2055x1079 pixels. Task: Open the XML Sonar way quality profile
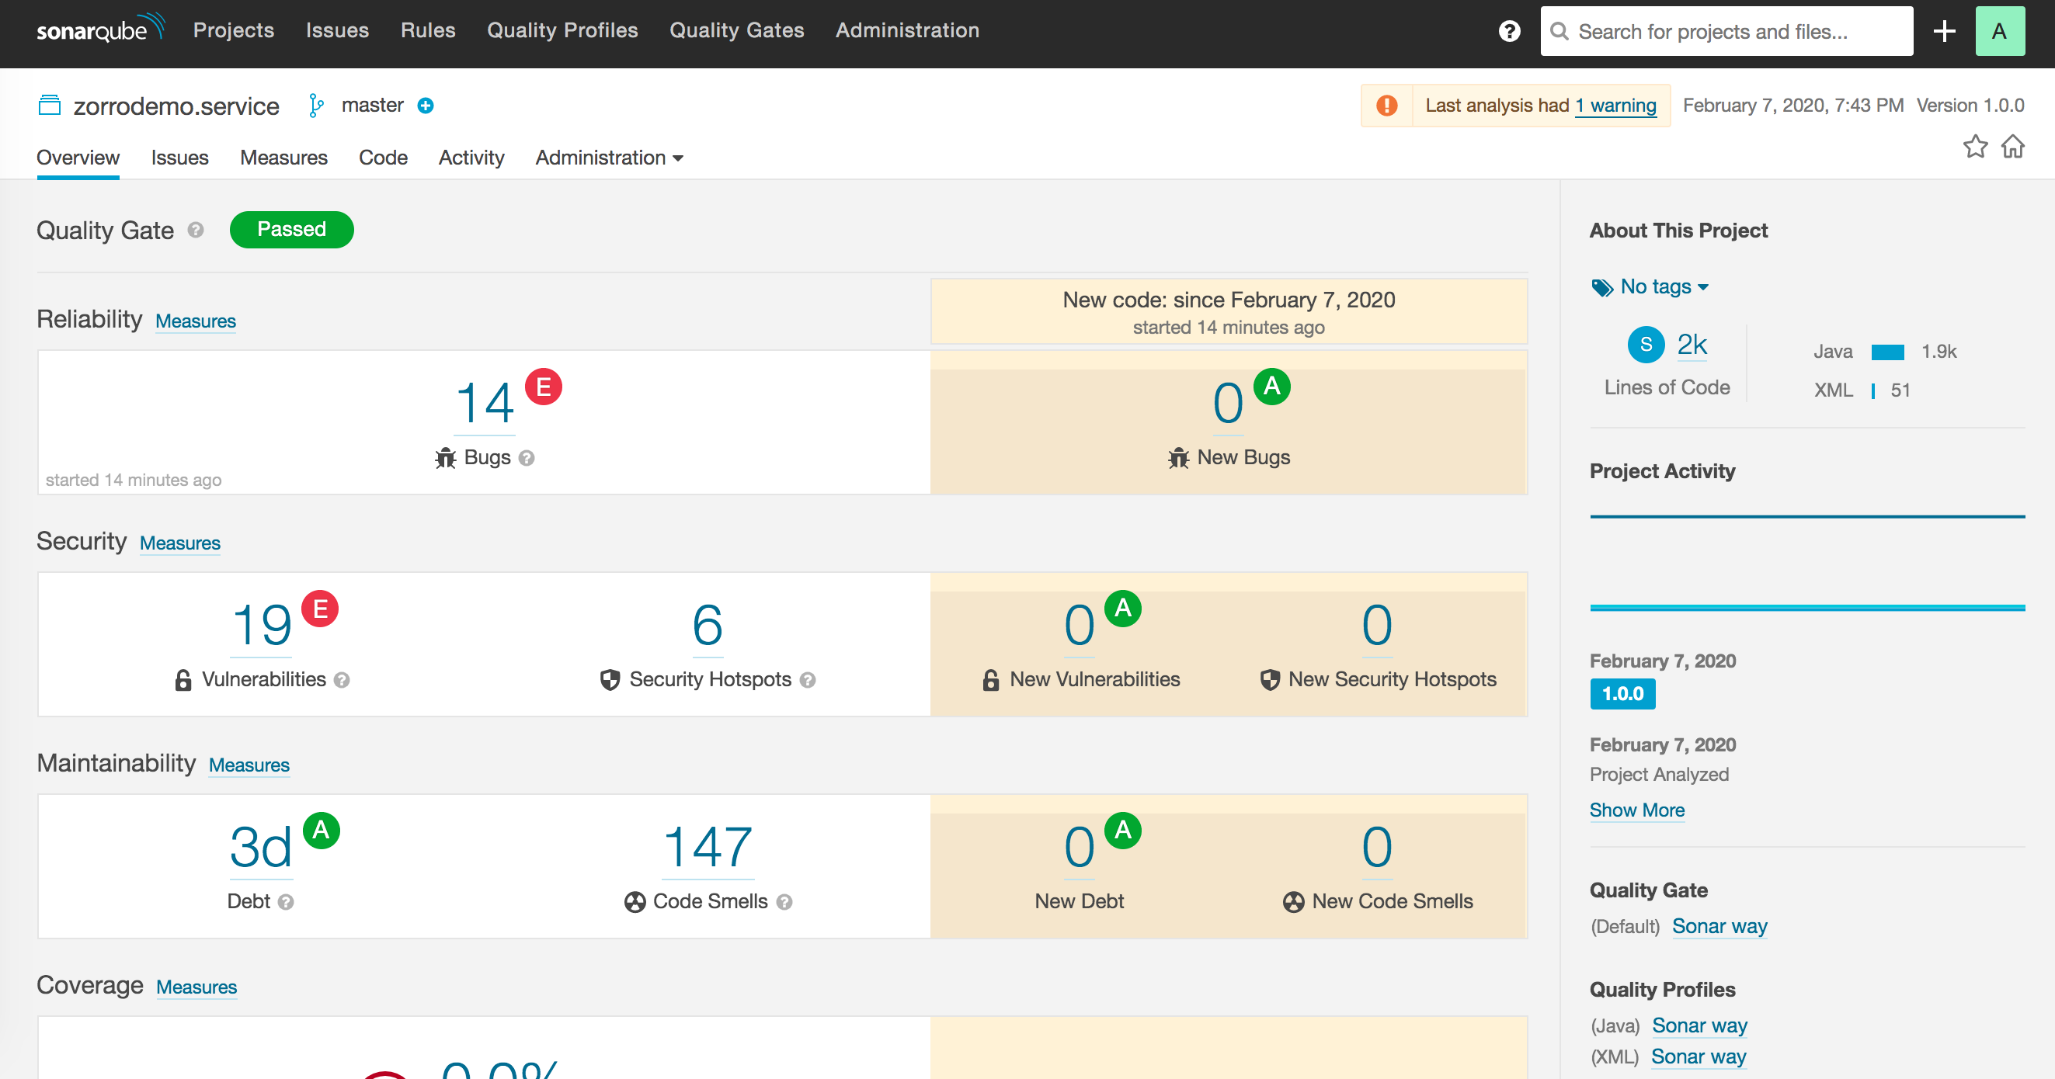click(x=1699, y=1056)
